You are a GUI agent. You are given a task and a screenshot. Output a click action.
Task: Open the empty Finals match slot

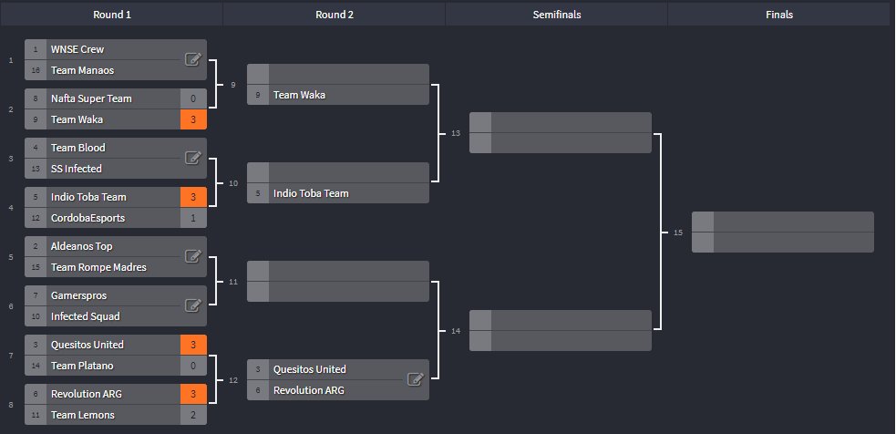coord(782,232)
